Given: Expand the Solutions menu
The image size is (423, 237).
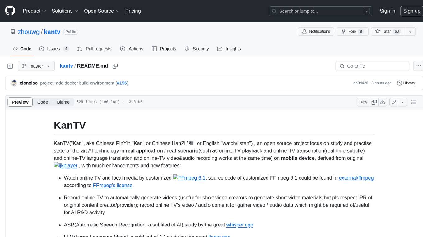Looking at the screenshot, I should point(65,11).
